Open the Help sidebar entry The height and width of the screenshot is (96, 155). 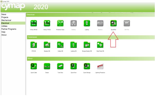point(3,32)
